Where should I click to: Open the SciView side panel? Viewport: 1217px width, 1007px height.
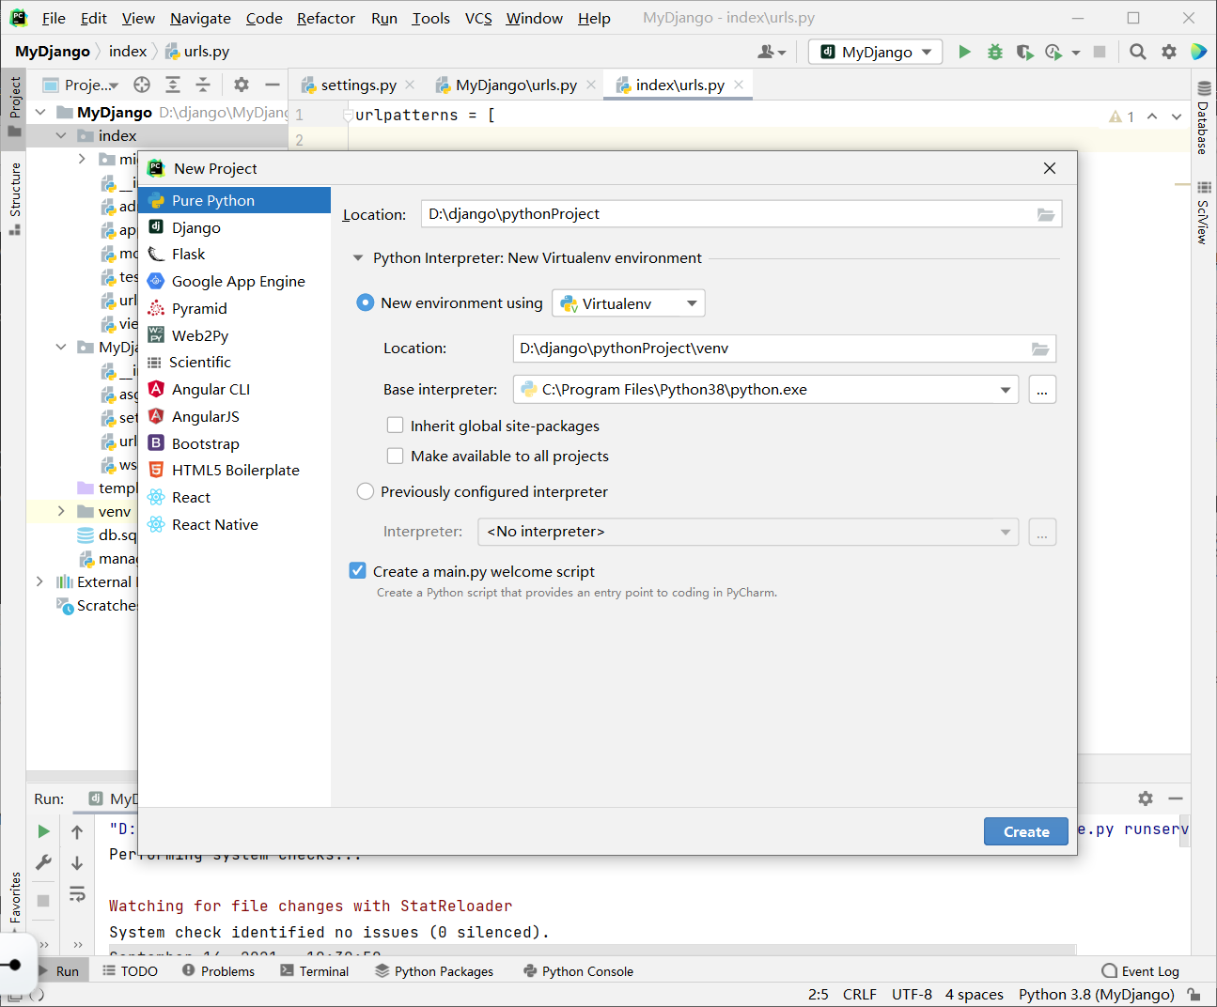pos(1204,213)
